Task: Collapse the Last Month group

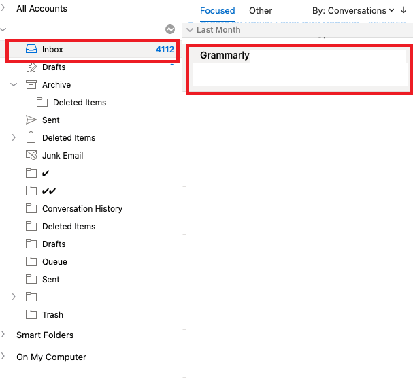Action: tap(190, 30)
